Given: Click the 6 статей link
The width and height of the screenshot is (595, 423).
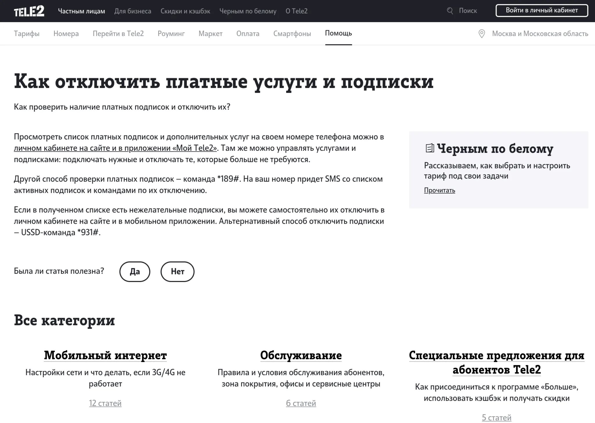Looking at the screenshot, I should point(301,403).
